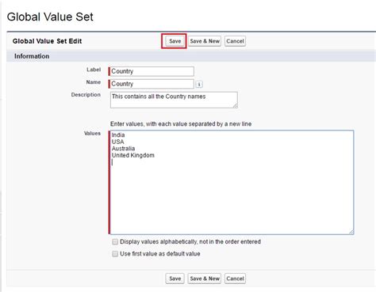Screen dimensions: 376x292
Task: Click the top Save button
Action: pos(175,41)
